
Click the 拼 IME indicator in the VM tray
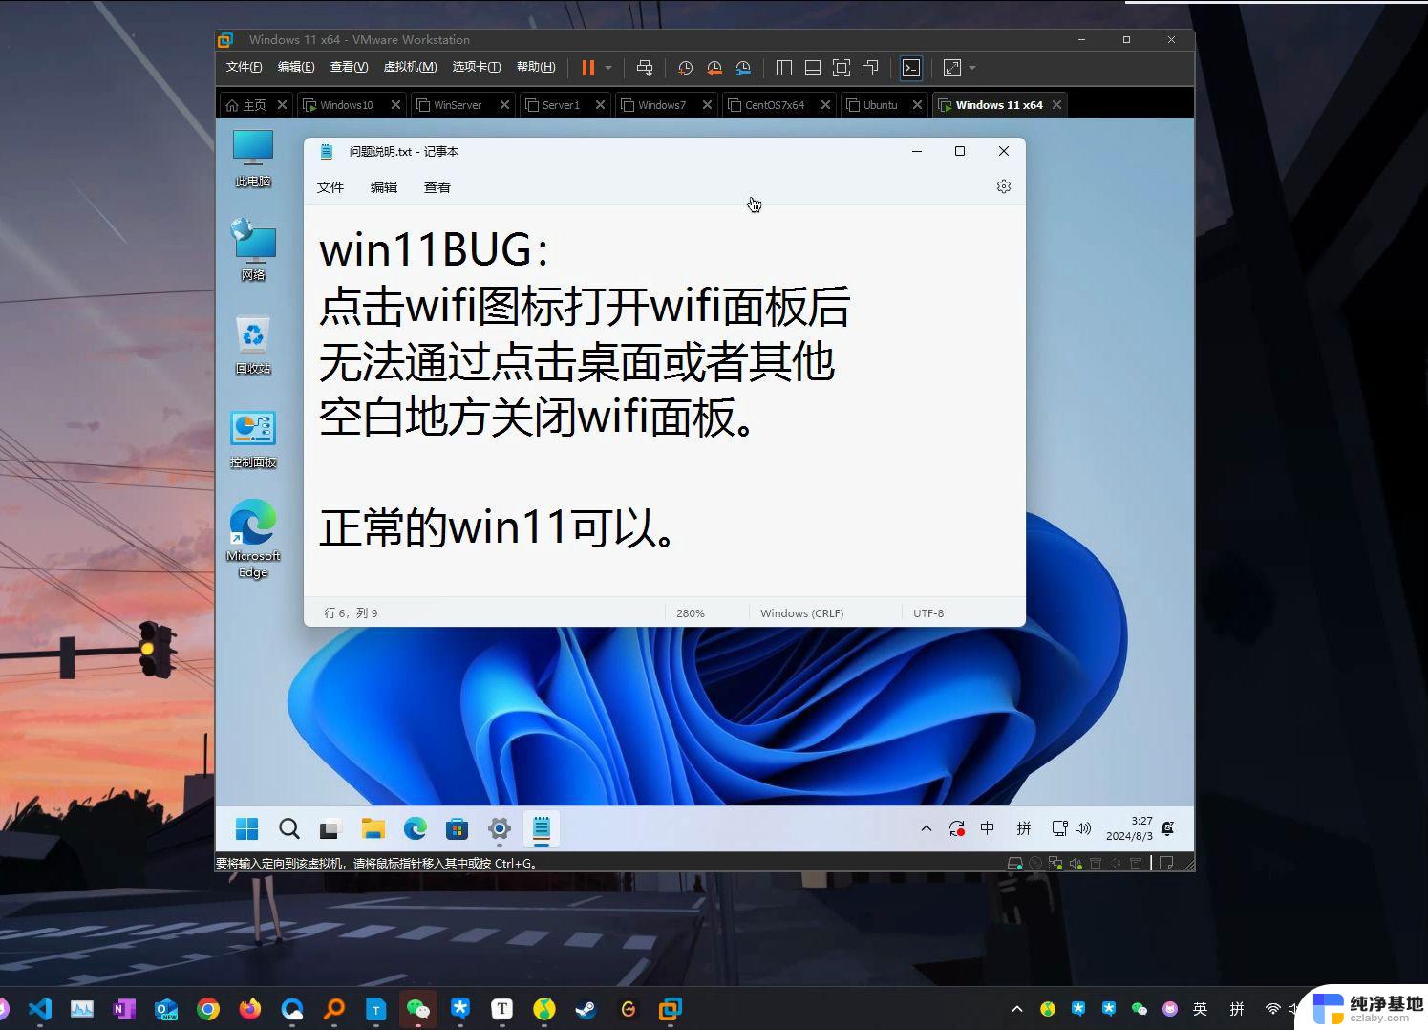click(x=1024, y=828)
